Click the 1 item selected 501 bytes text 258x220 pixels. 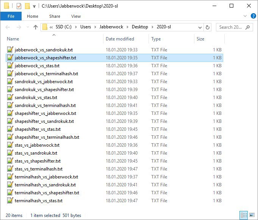coord(56,215)
